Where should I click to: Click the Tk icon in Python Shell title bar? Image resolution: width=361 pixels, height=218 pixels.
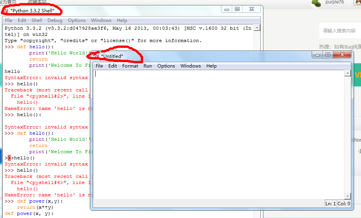click(x=6, y=10)
